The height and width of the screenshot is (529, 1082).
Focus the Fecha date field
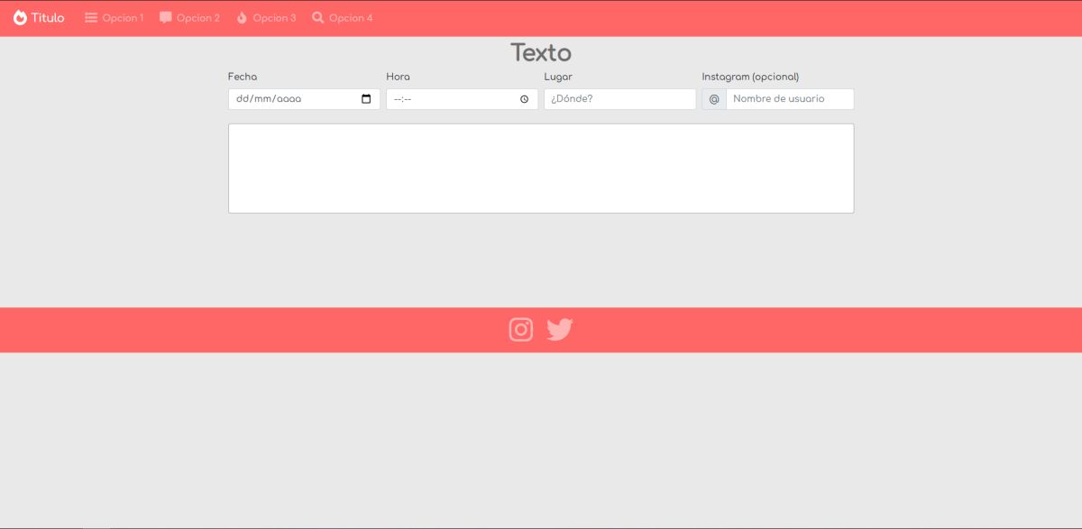pyautogui.click(x=304, y=99)
